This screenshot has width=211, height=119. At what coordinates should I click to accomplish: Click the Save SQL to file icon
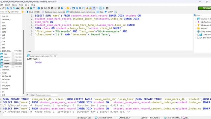click(x=73, y=8)
